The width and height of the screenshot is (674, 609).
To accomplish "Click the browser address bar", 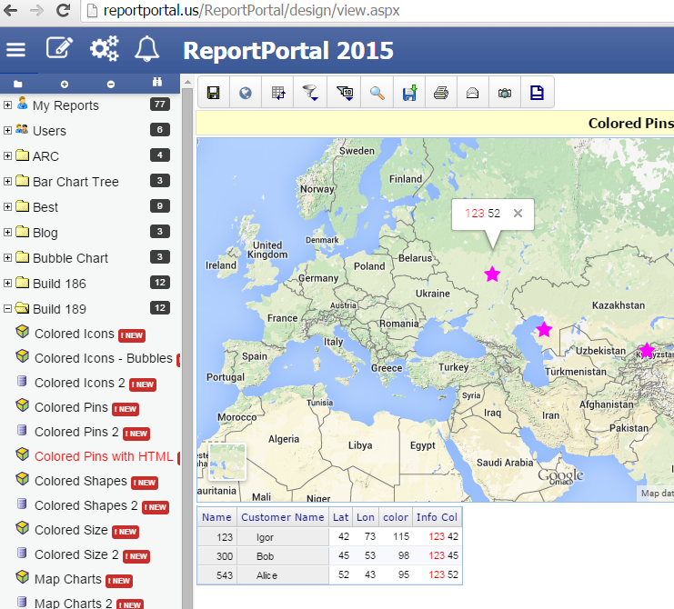I will point(377,11).
